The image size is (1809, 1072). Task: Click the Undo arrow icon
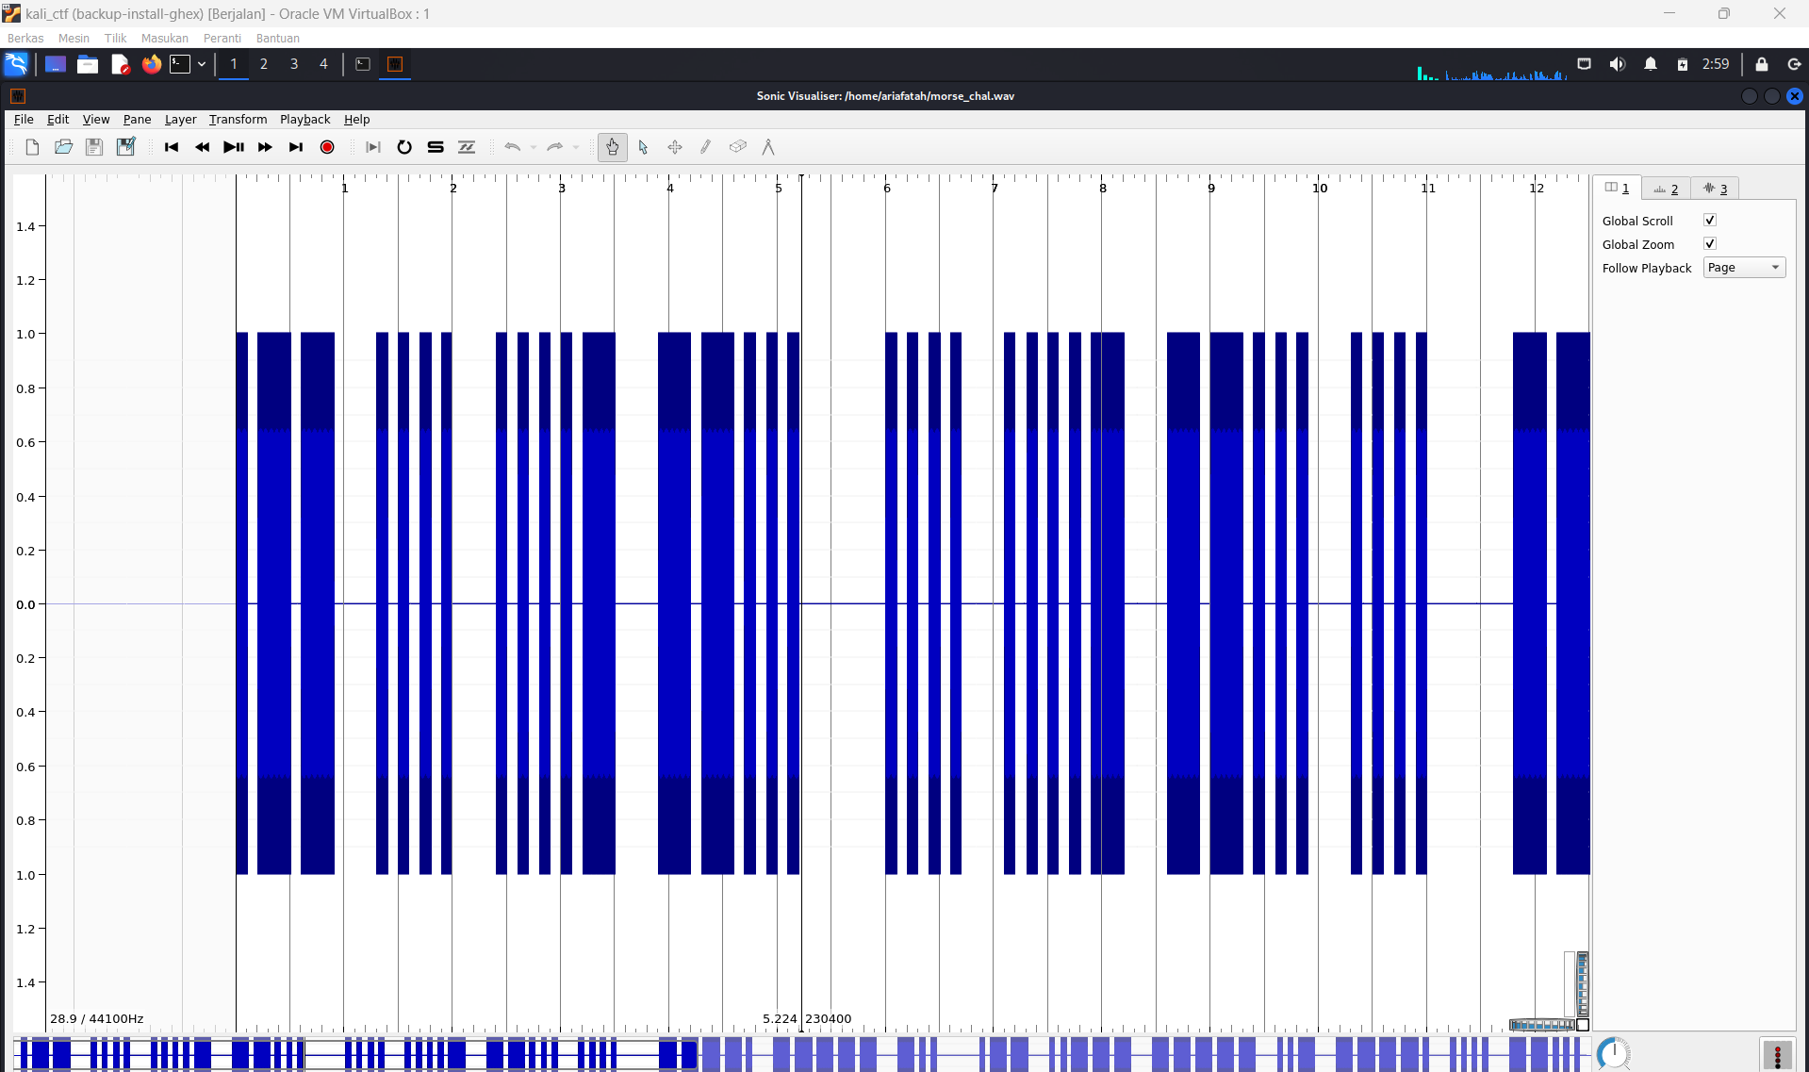[x=513, y=147]
